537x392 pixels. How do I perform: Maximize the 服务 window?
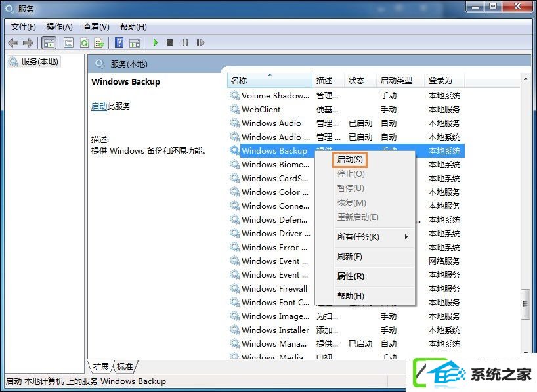pyautogui.click(x=493, y=6)
